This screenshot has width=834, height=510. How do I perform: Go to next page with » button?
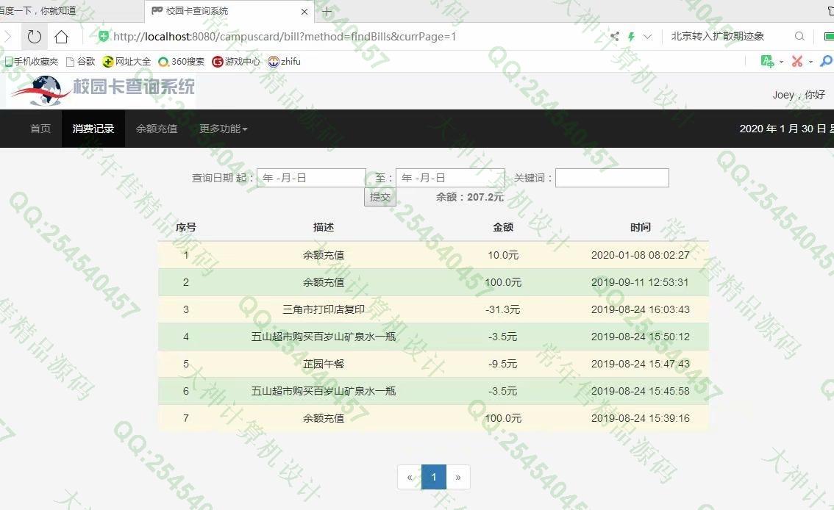click(x=458, y=477)
